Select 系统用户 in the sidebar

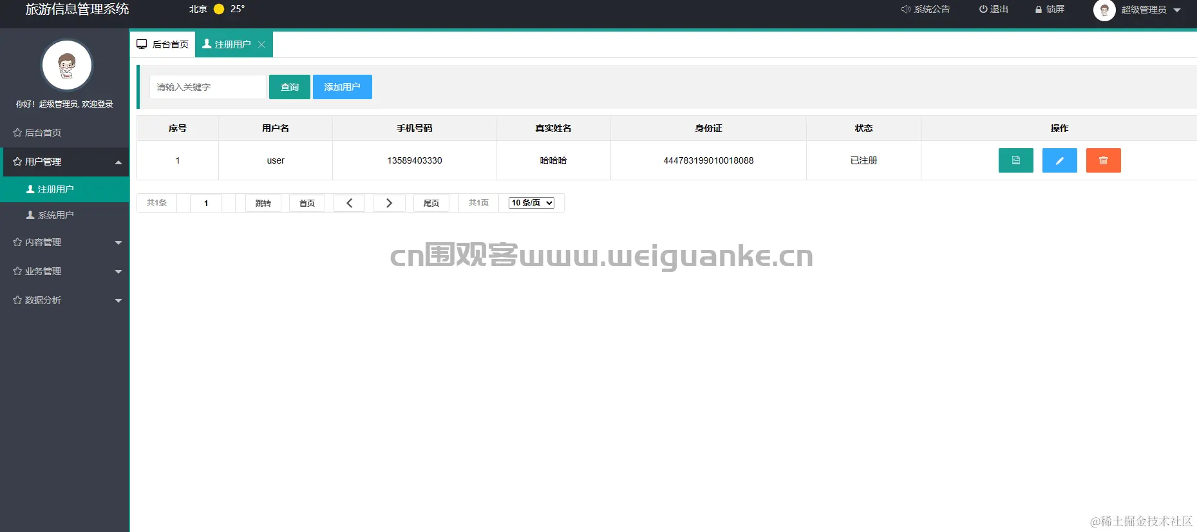tap(64, 215)
